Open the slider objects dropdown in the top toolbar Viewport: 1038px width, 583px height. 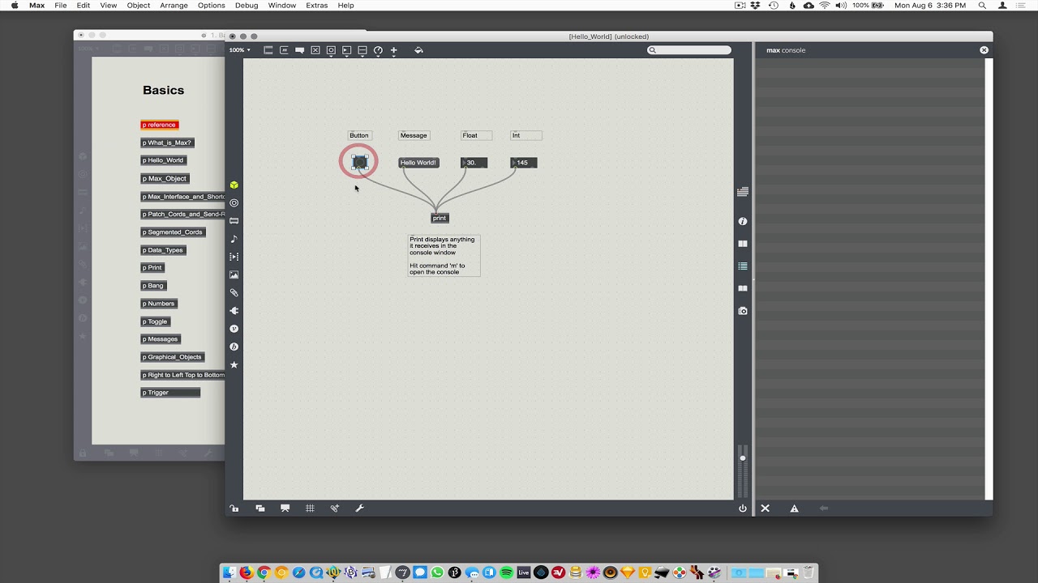362,50
